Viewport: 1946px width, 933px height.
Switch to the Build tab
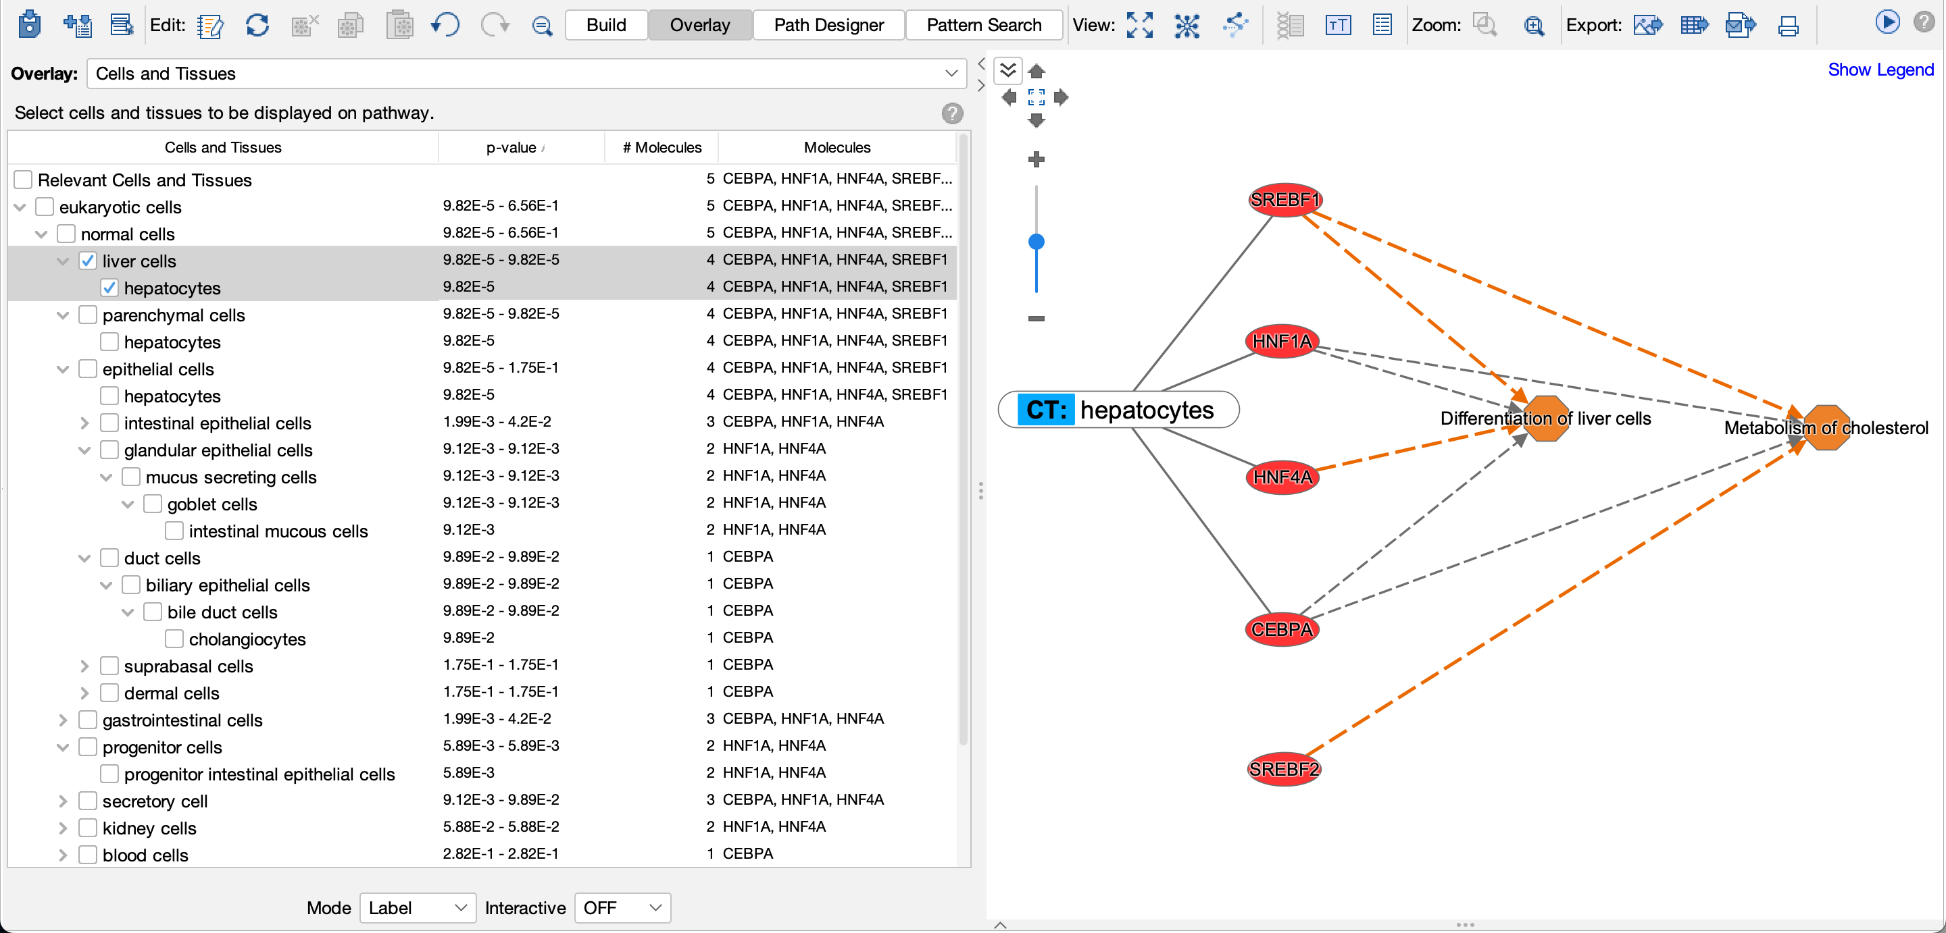(x=606, y=25)
